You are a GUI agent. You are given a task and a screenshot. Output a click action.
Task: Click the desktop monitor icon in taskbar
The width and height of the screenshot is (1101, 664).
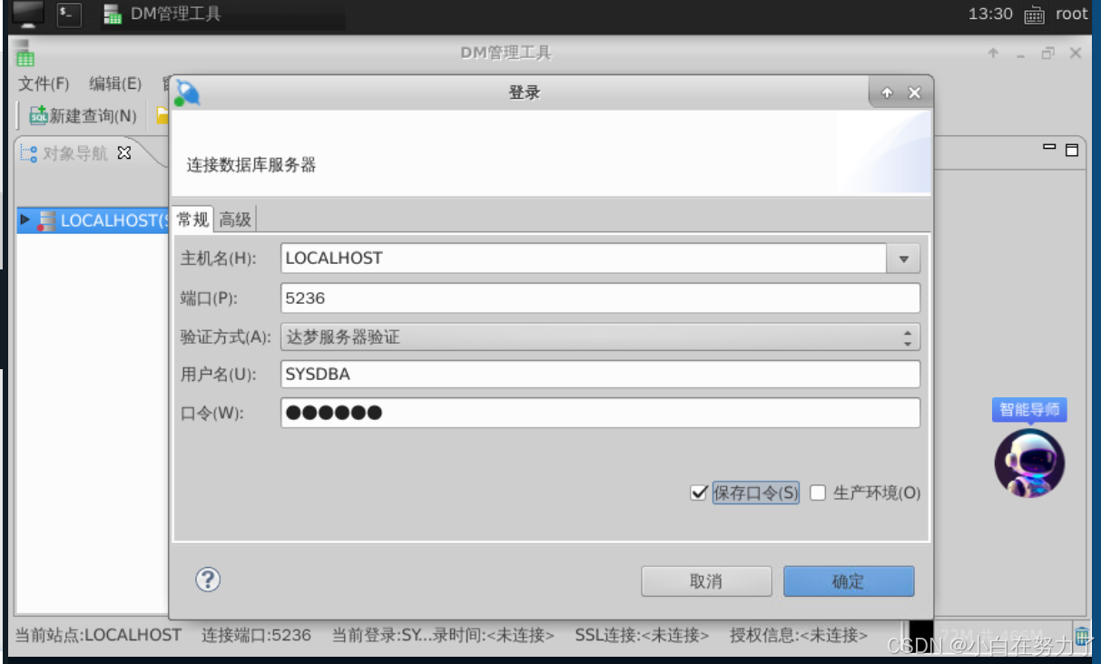tap(27, 14)
